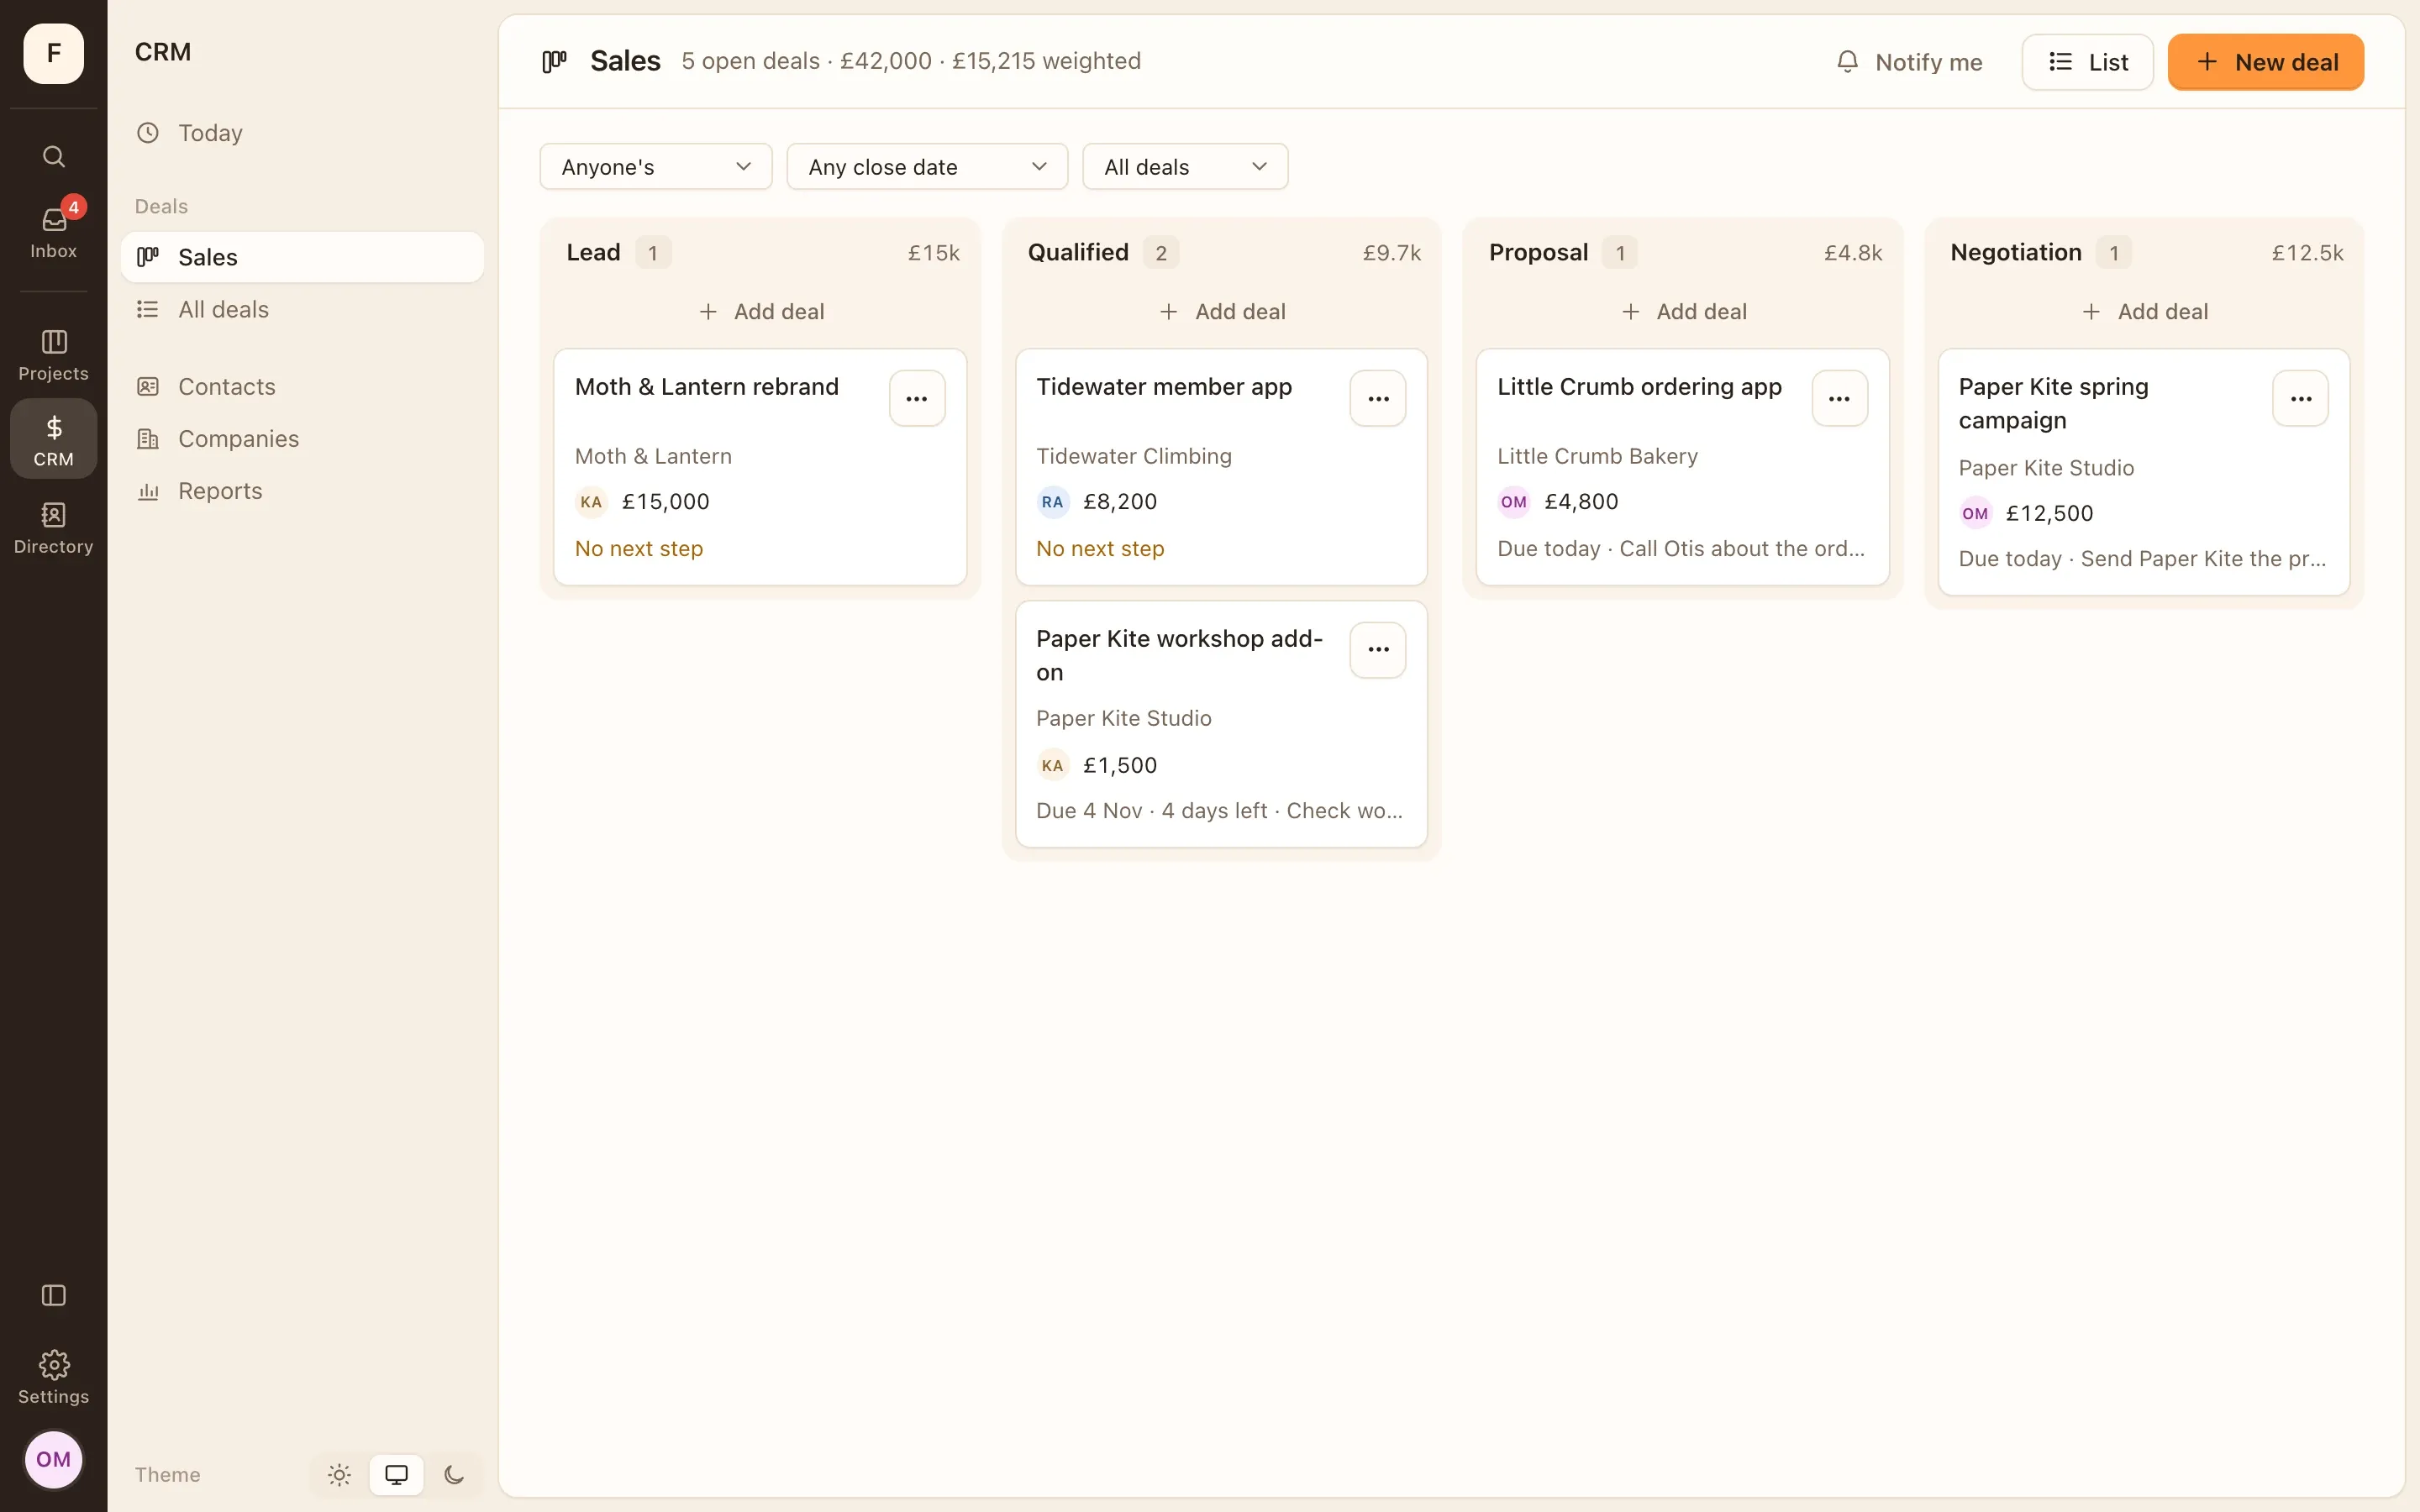Click the F workspace logo
The width and height of the screenshot is (2420, 1512).
click(x=54, y=53)
